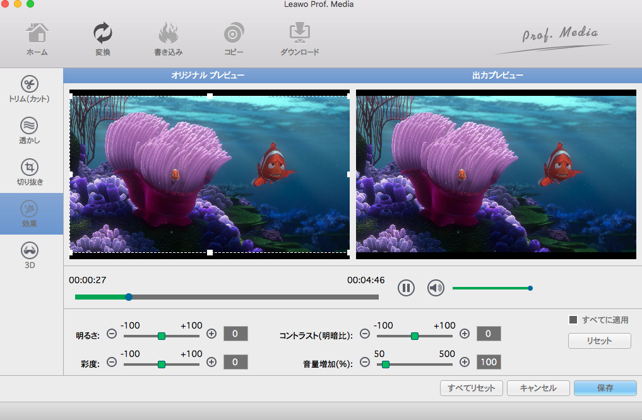Click the 保存 save button

[605, 388]
